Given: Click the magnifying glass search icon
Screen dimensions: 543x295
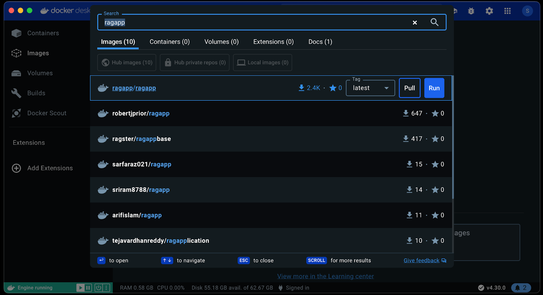Looking at the screenshot, I should [434, 22].
